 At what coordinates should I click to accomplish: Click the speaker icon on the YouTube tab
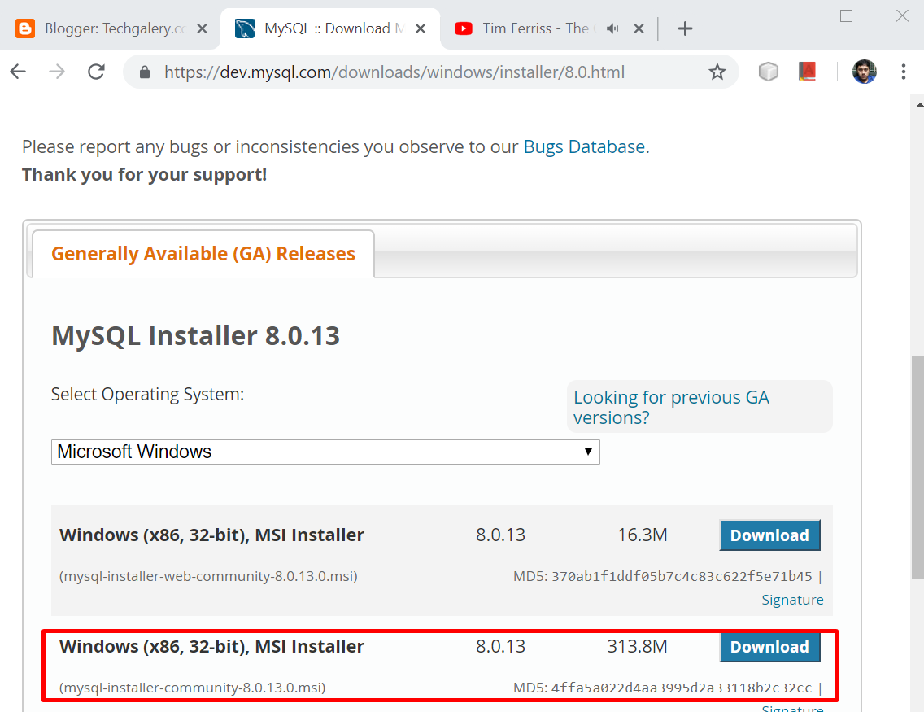point(612,28)
